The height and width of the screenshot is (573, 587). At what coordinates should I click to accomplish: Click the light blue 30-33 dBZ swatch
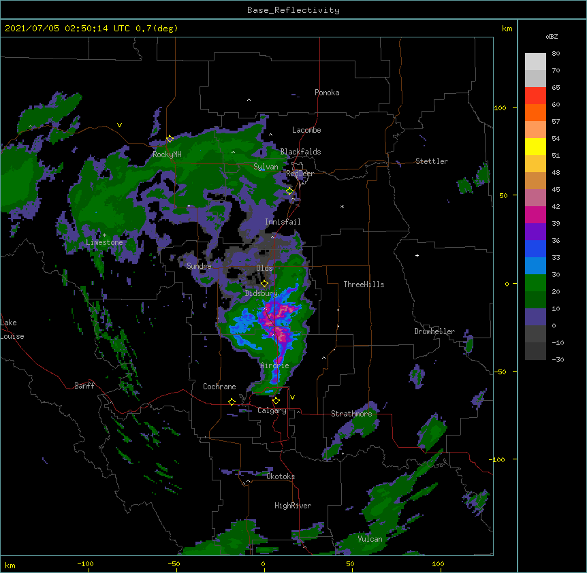[x=535, y=266]
